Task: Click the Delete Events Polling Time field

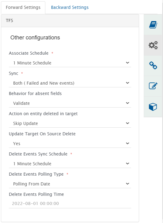Action: click(70, 204)
